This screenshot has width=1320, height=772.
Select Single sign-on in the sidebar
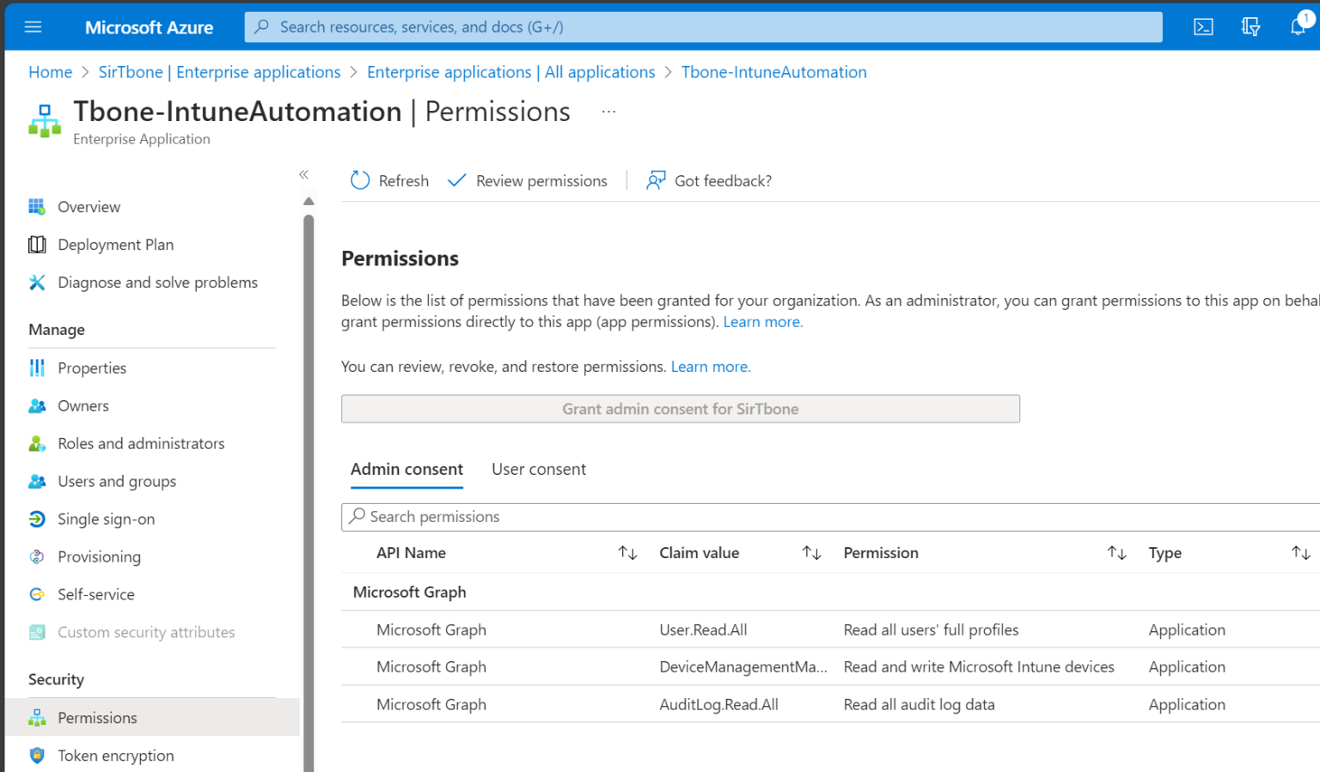pyautogui.click(x=106, y=519)
